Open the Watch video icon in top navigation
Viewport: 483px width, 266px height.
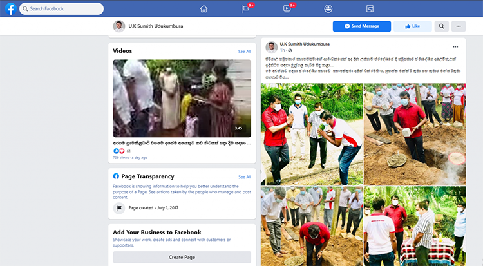(287, 9)
